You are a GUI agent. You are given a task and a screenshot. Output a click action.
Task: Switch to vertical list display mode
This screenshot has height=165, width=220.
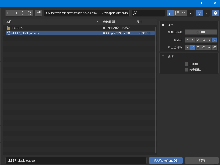tap(171, 13)
